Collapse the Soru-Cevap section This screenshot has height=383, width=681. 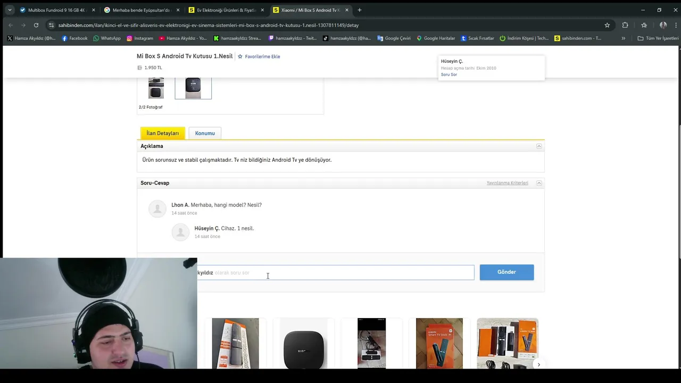tap(539, 183)
